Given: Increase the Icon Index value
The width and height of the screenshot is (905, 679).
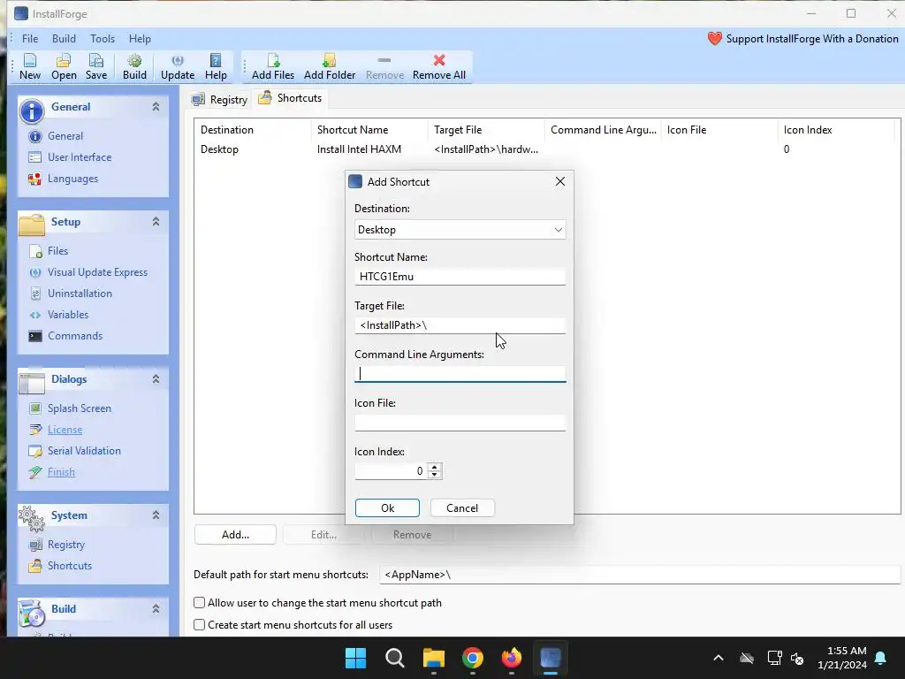Looking at the screenshot, I should click(x=435, y=467).
